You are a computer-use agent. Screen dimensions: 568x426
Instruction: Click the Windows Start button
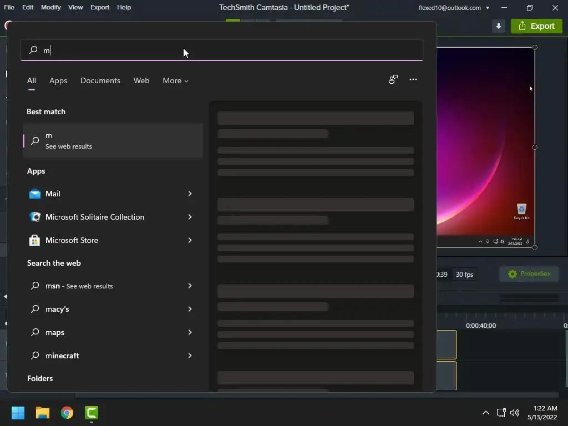(x=18, y=413)
